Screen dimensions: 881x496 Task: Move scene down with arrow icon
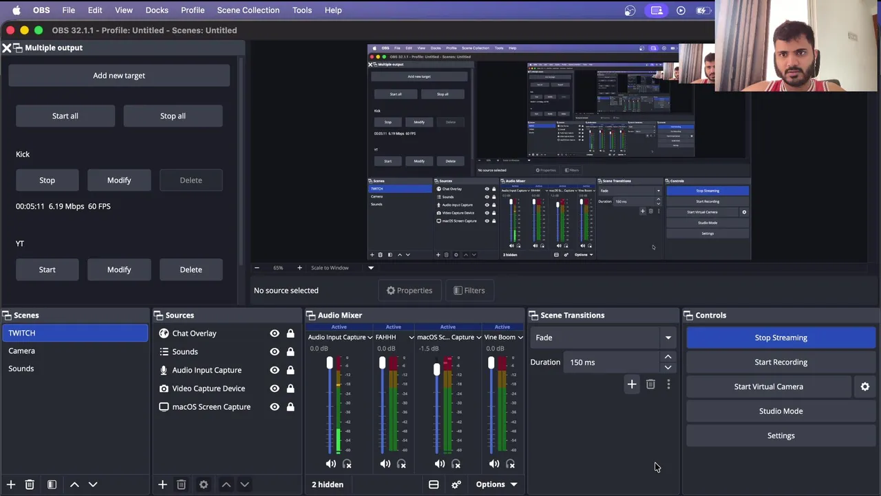(93, 484)
